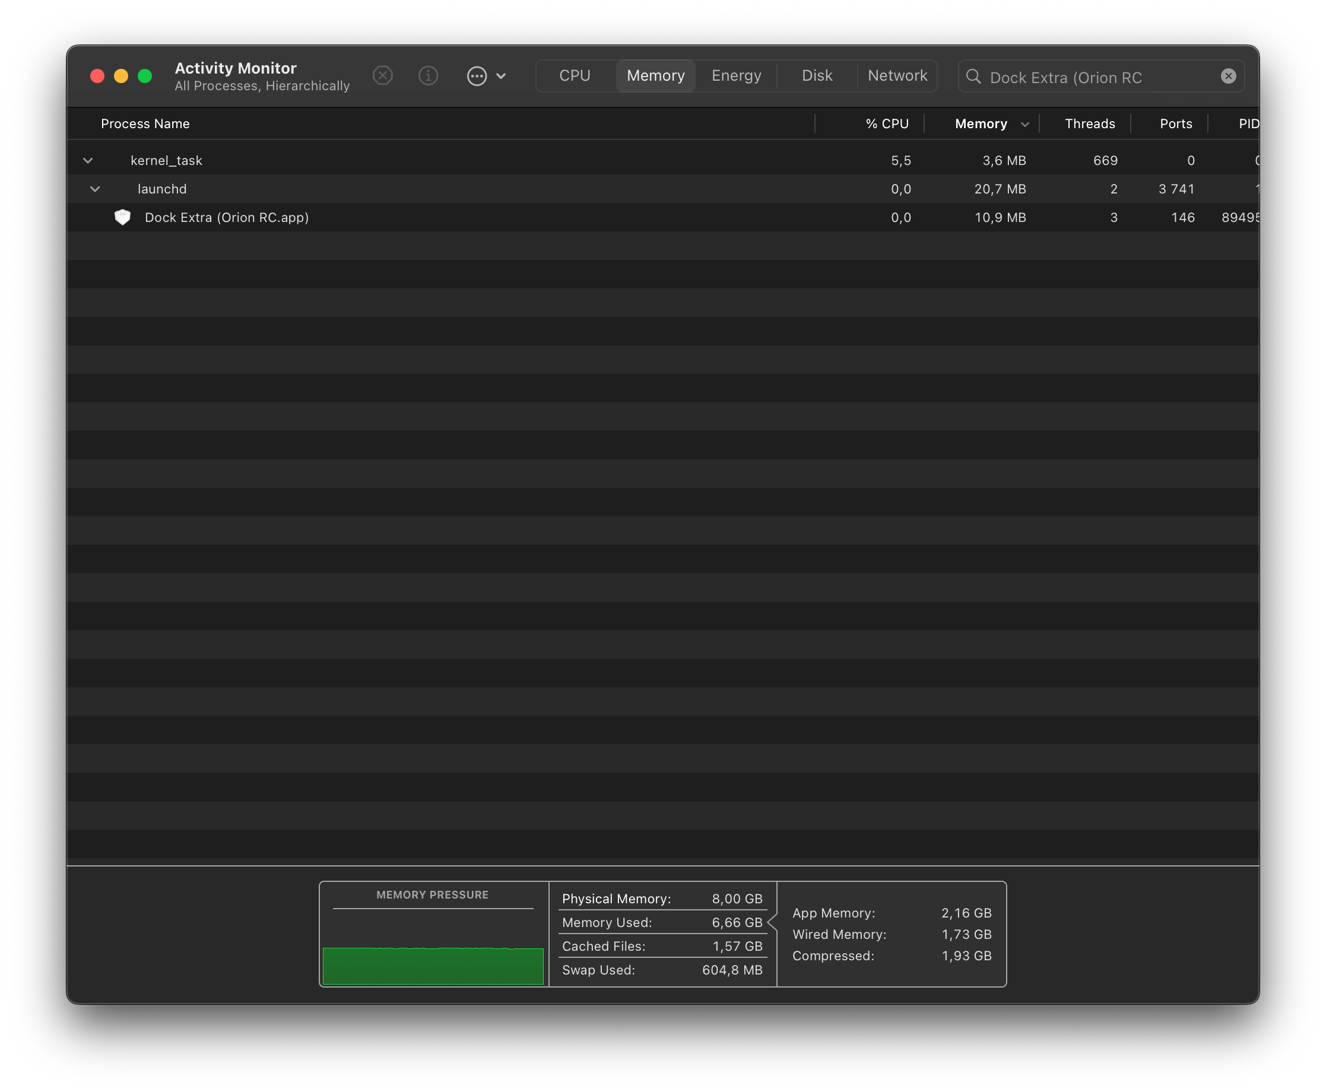Click the green memory pressure graph
This screenshot has height=1092, width=1326.
[433, 965]
